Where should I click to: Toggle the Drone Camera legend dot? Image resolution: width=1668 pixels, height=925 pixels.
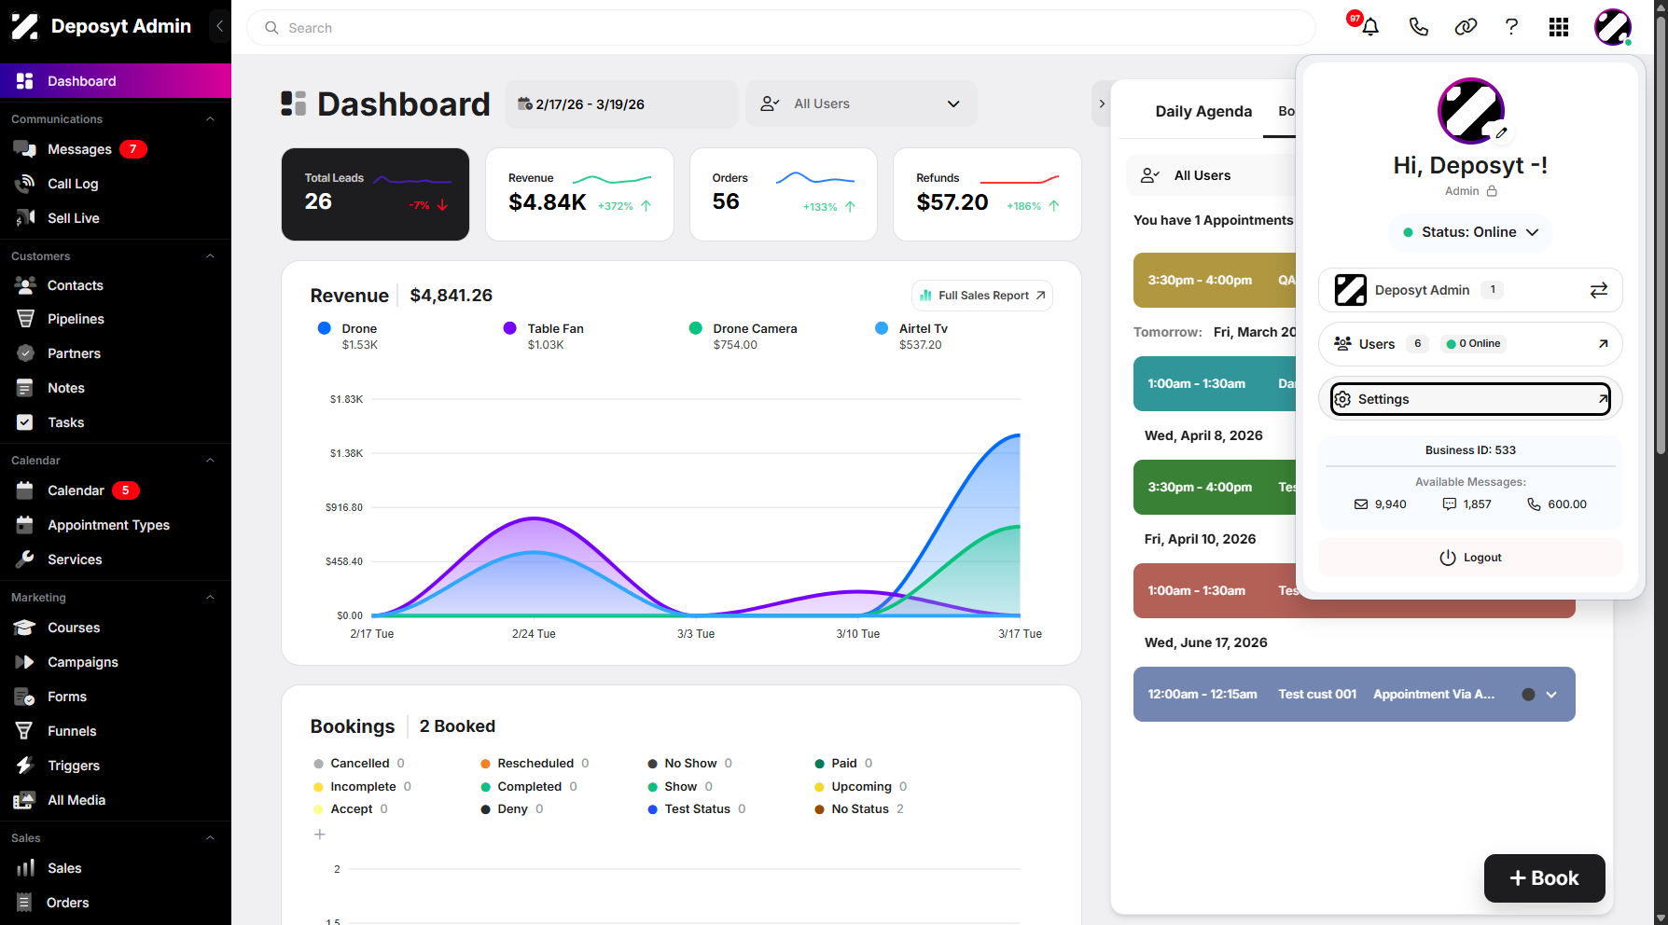[696, 328]
